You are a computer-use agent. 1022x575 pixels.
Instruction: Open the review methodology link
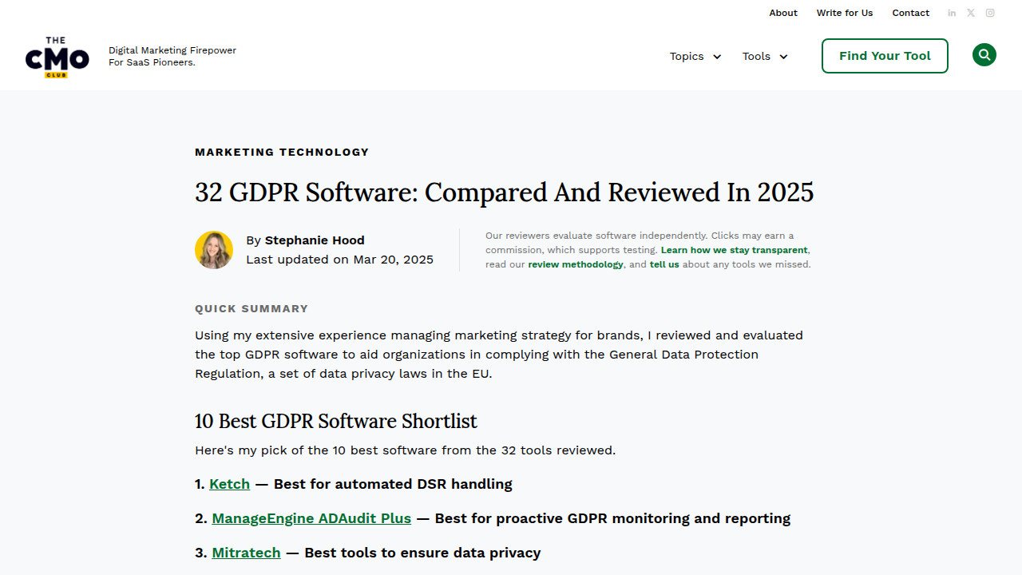(x=576, y=264)
